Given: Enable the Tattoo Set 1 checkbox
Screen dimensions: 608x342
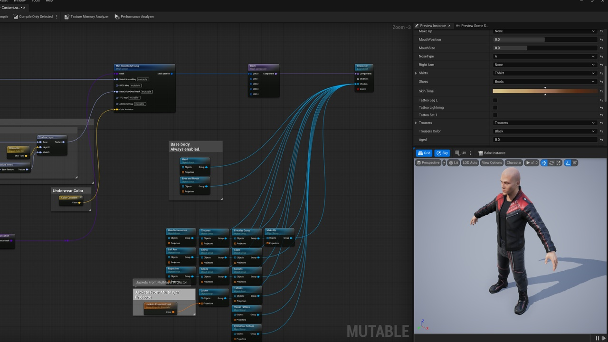Looking at the screenshot, I should (x=495, y=115).
